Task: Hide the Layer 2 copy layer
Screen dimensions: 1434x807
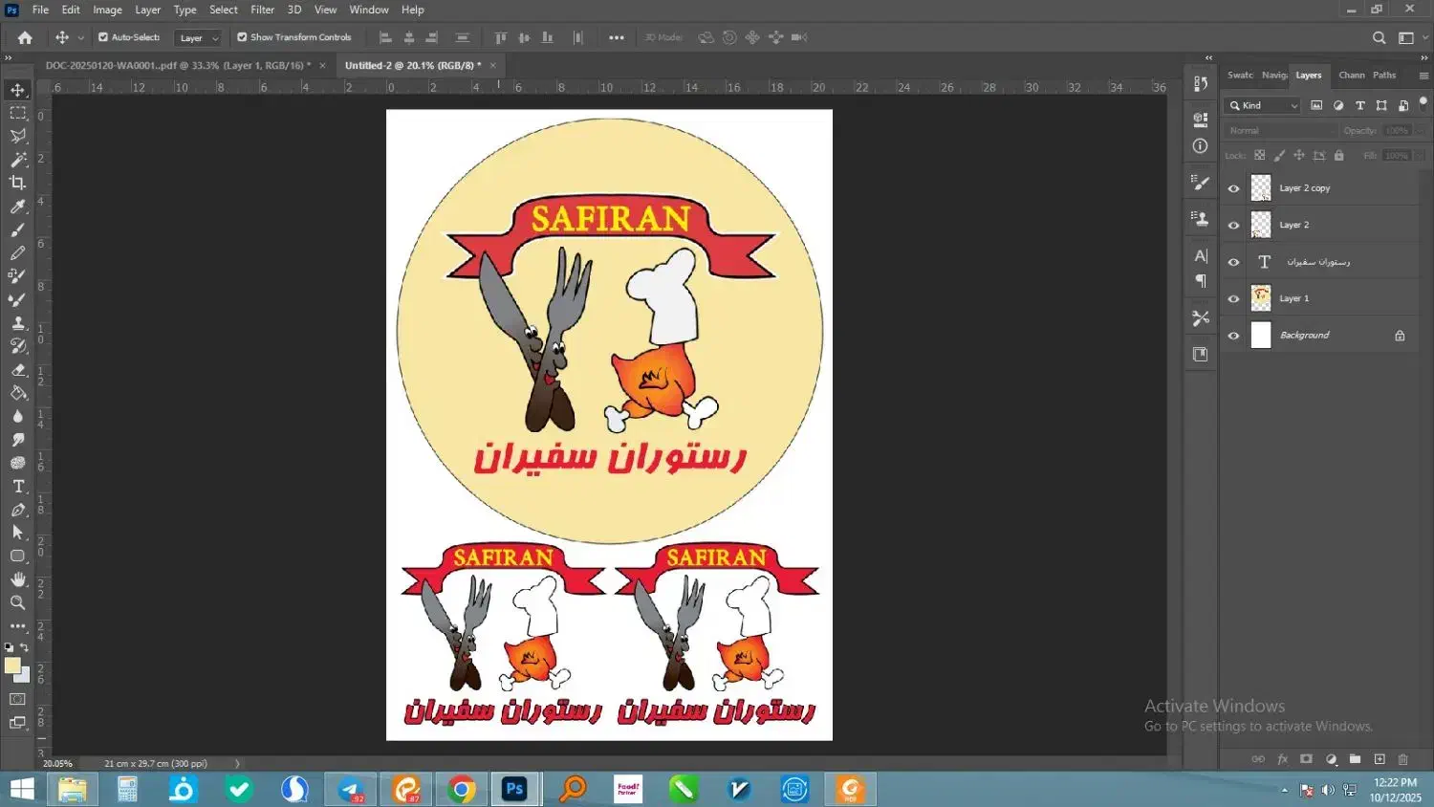Action: (1233, 188)
